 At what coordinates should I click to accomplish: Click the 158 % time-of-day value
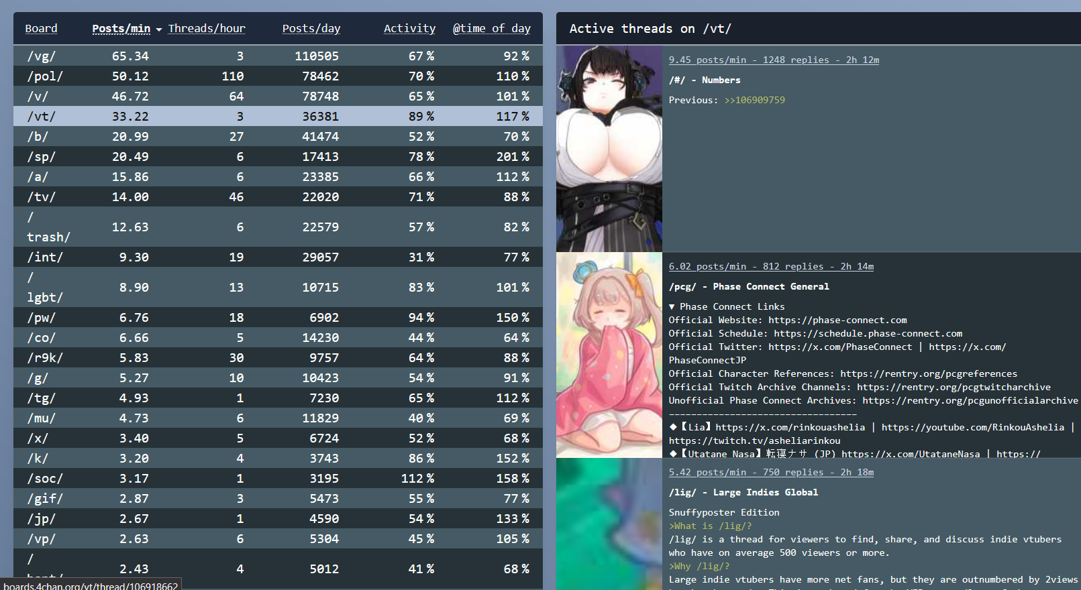[x=513, y=478]
